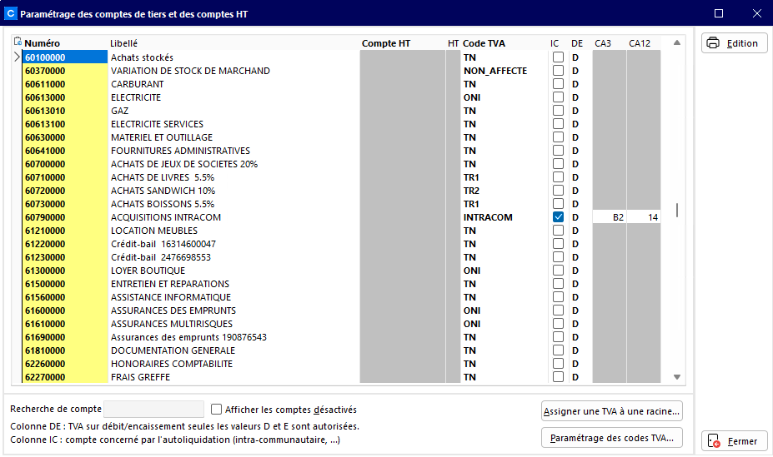The image size is (773, 457).
Task: Click the row pointer arrow beside 60100000
Action: [x=18, y=57]
